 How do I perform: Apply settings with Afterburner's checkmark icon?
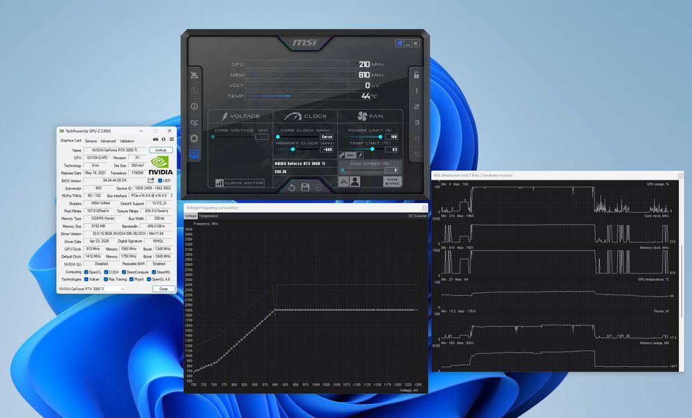318,188
